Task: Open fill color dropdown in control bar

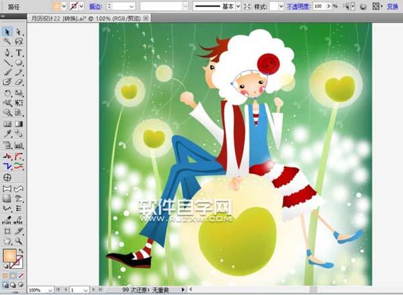Action: click(64, 6)
